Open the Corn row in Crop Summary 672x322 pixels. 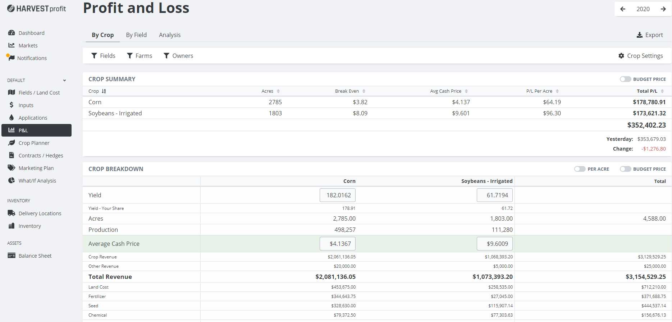(x=377, y=102)
